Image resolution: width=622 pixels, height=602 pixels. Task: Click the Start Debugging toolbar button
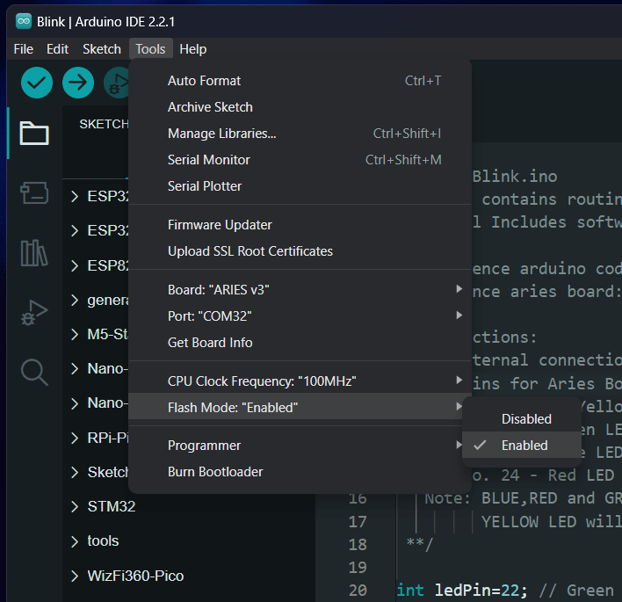pyautogui.click(x=117, y=83)
